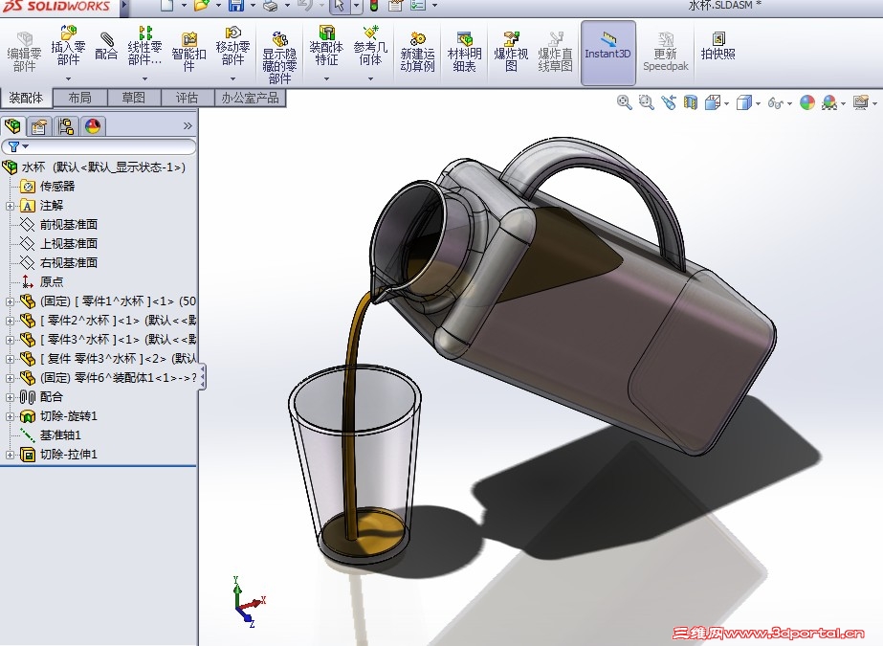Click Take Snapshot (拍快照) tool
The width and height of the screenshot is (883, 646).
718,46
